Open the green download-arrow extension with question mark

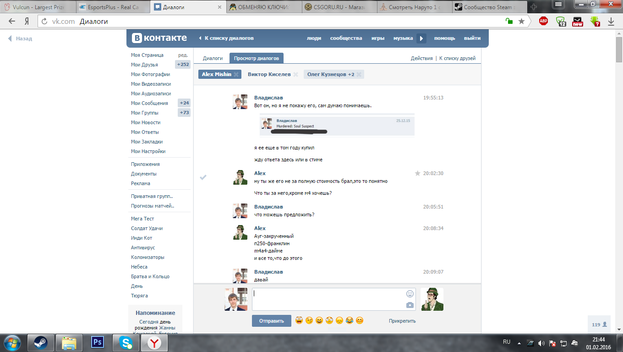coord(595,21)
